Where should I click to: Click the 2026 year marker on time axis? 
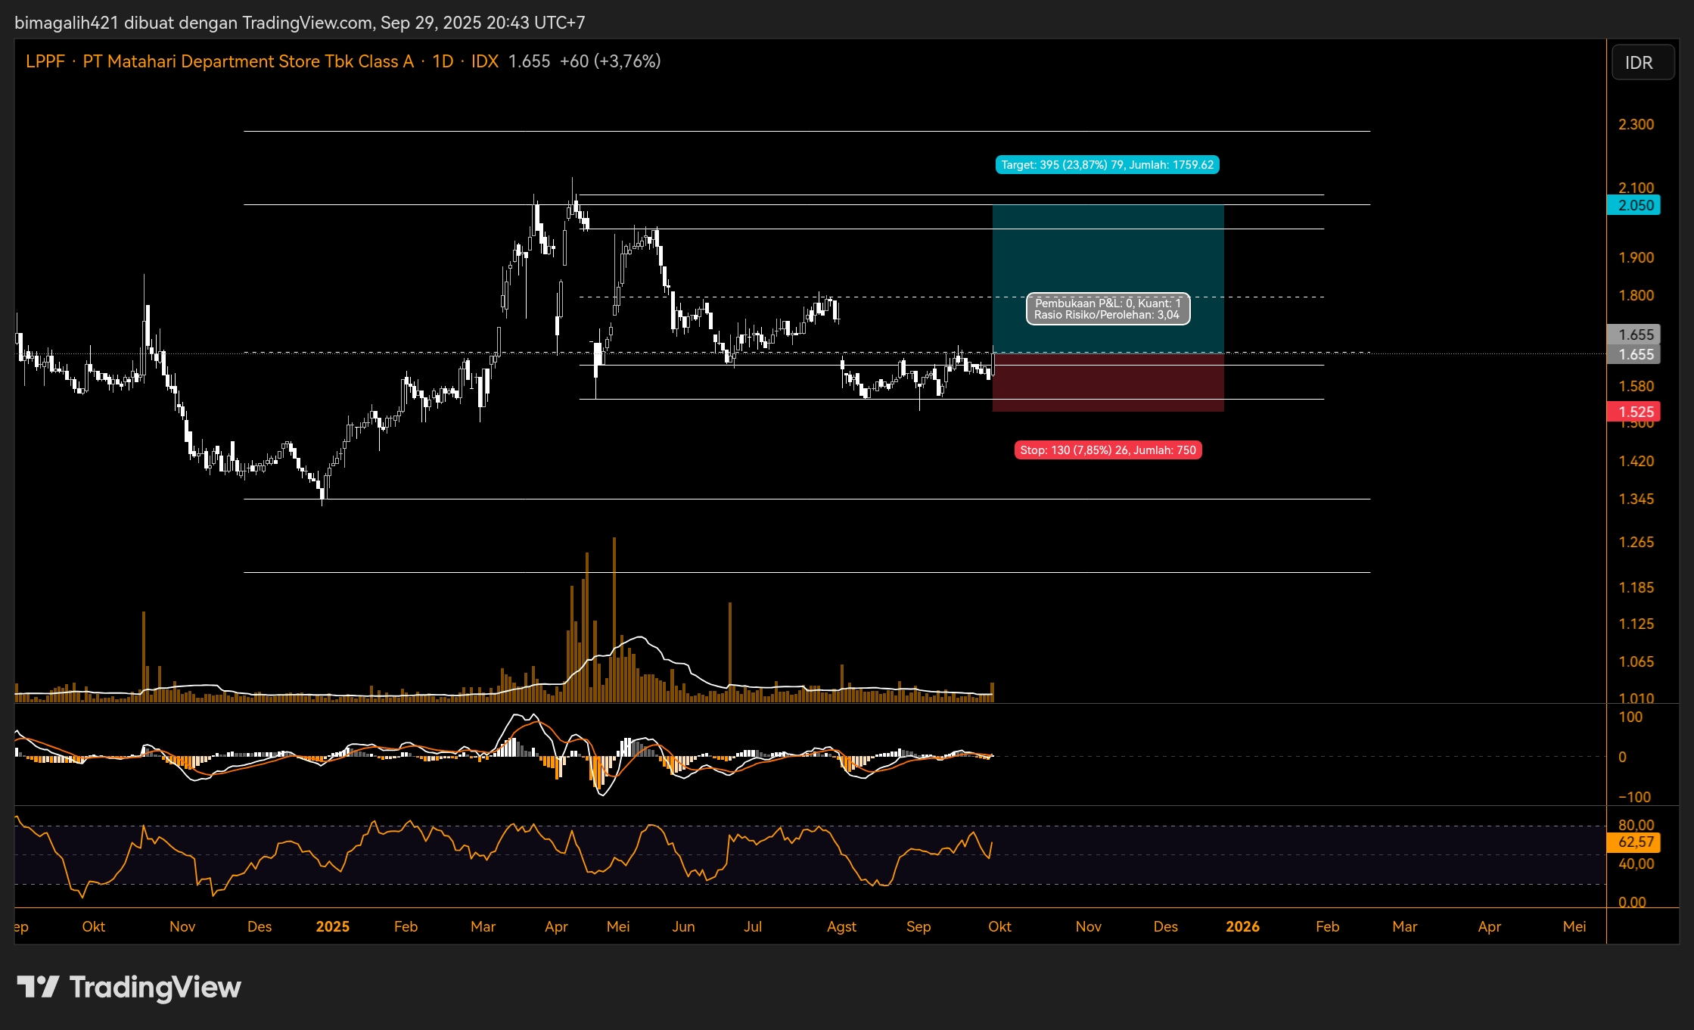tap(1242, 926)
